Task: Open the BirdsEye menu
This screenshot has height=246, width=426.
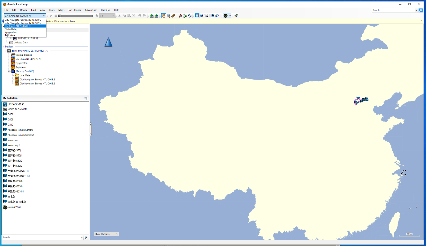Action: [x=105, y=10]
